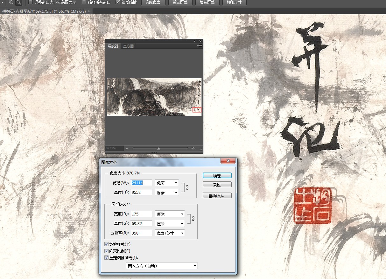Click the document size chain link icon
This screenshot has height=279, width=386.
(193, 219)
